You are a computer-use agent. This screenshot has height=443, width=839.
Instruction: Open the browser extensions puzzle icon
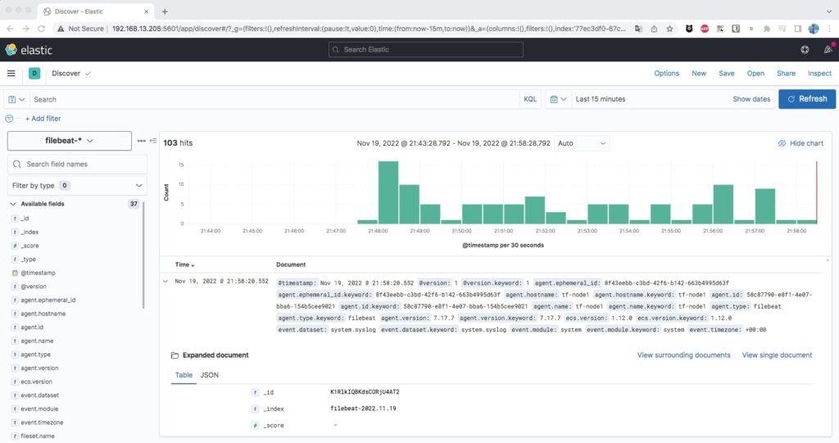coord(766,29)
